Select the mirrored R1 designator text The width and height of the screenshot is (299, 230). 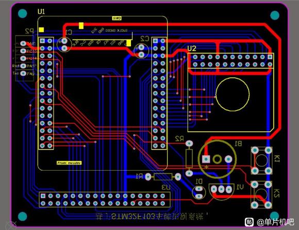click(139, 176)
